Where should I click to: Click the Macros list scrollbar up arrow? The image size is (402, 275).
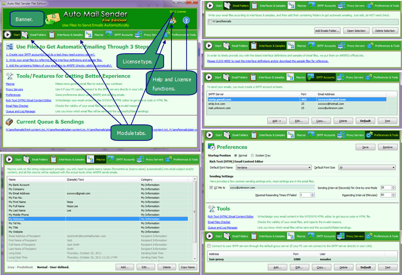(195, 179)
